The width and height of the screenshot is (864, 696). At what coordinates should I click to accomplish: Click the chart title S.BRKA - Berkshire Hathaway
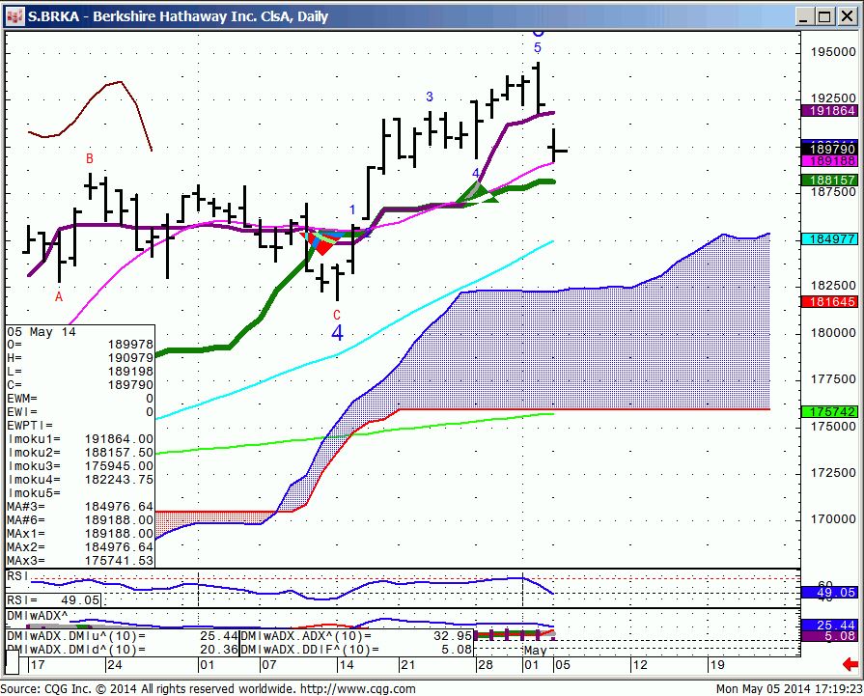point(178,16)
